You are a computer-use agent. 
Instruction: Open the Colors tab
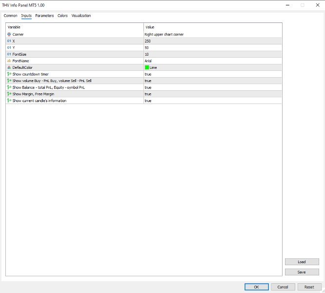[x=62, y=16]
